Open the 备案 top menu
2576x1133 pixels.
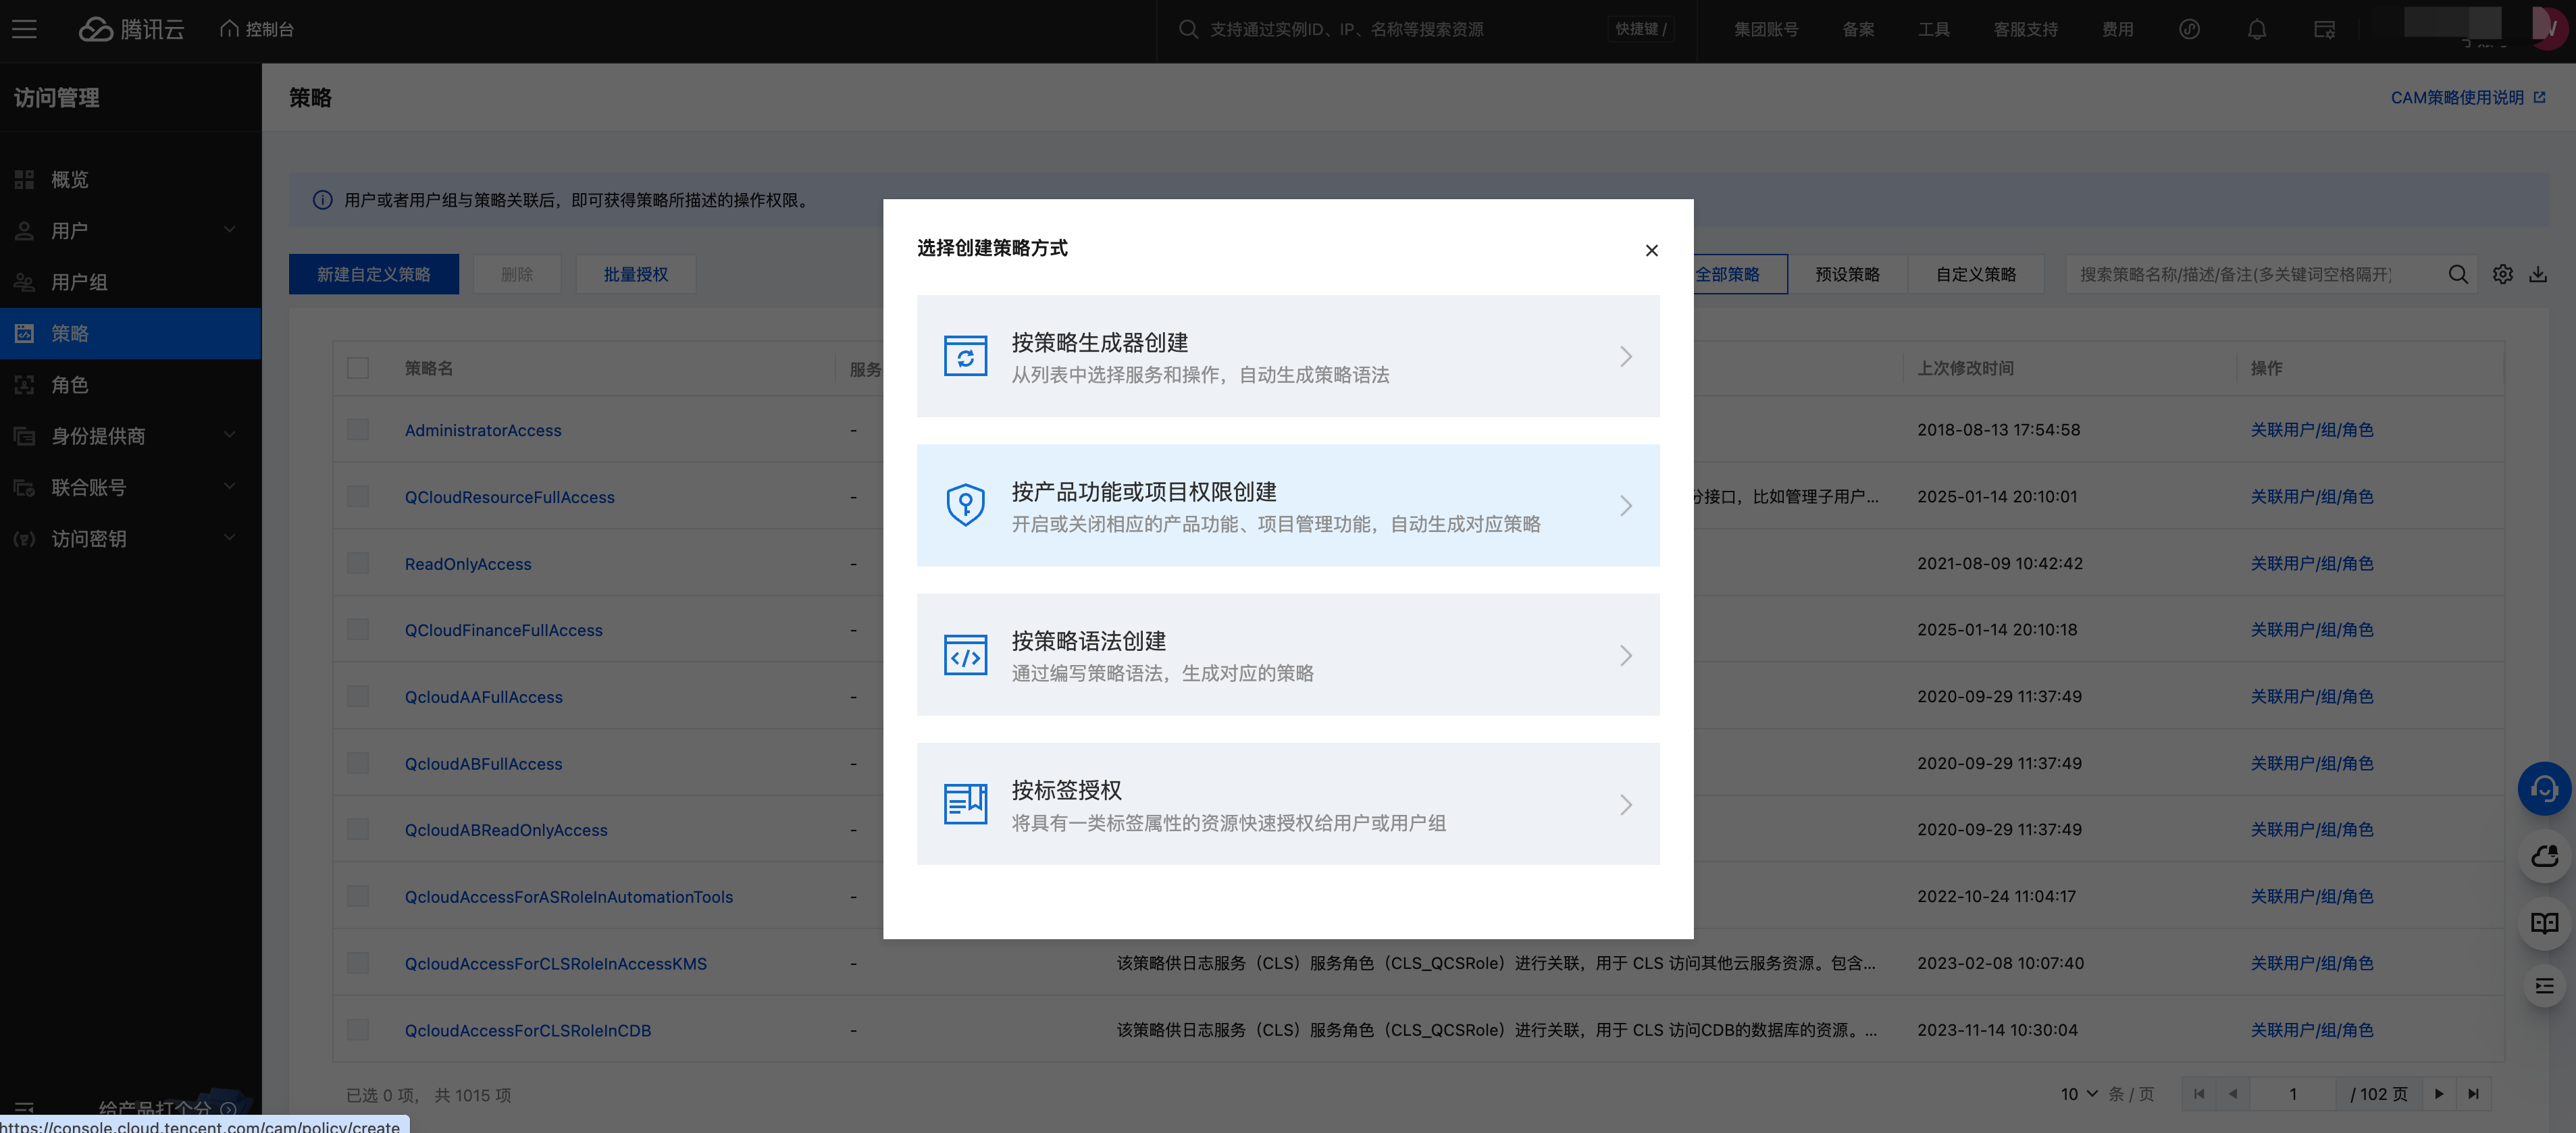(x=1859, y=29)
